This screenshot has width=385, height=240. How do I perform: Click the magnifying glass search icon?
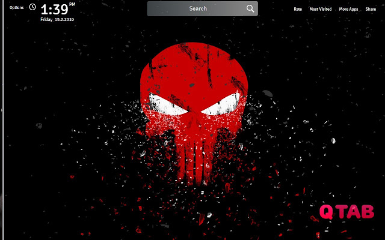250,8
